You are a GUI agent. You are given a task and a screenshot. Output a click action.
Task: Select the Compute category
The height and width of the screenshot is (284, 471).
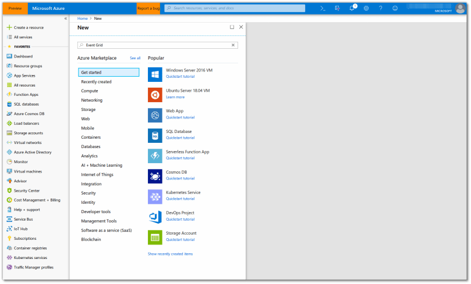89,91
